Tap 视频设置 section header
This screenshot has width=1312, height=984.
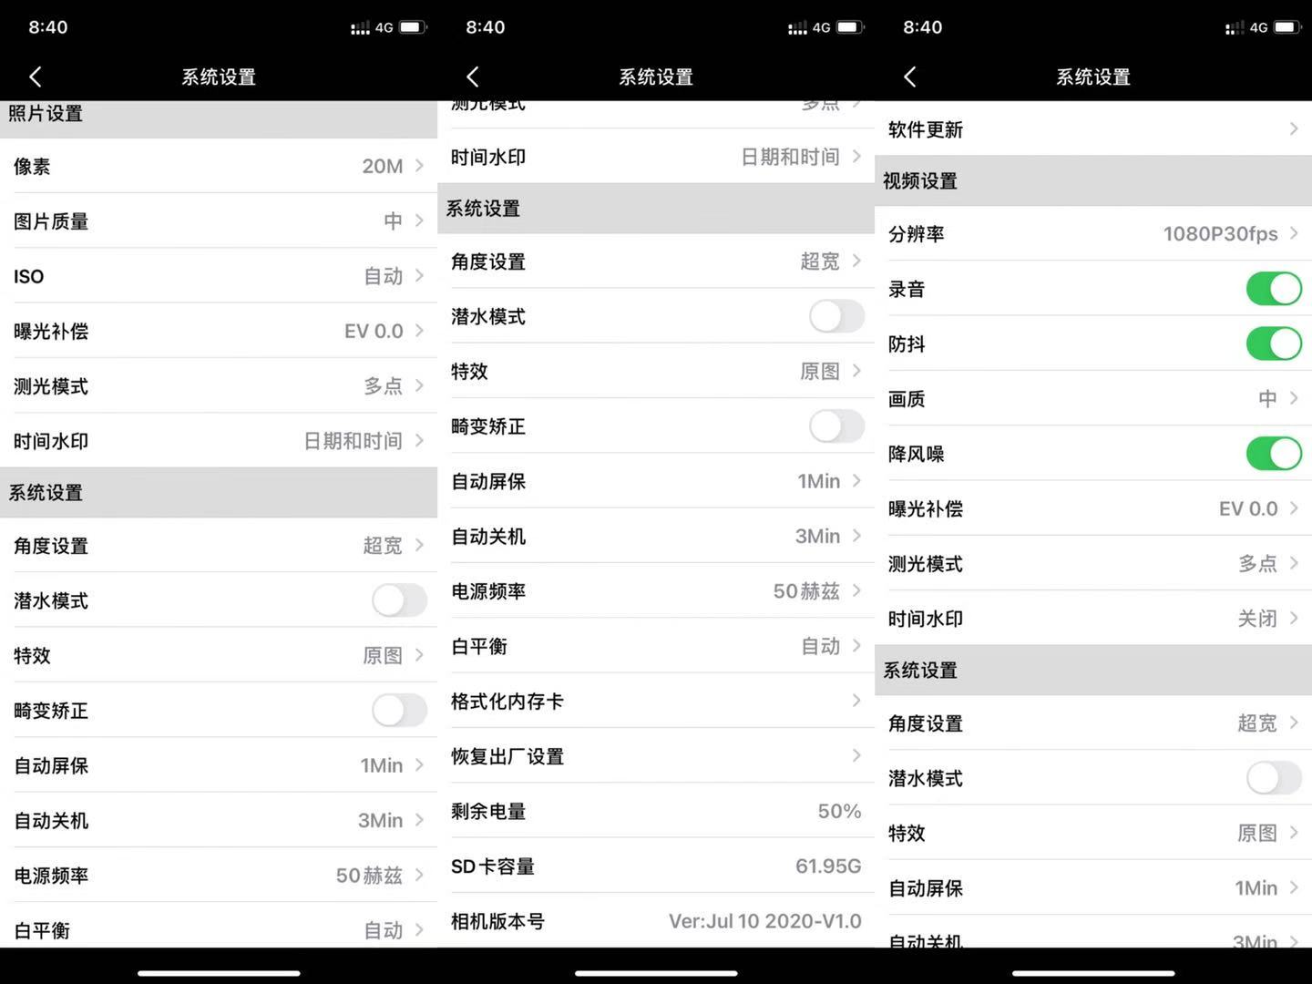point(1093,180)
